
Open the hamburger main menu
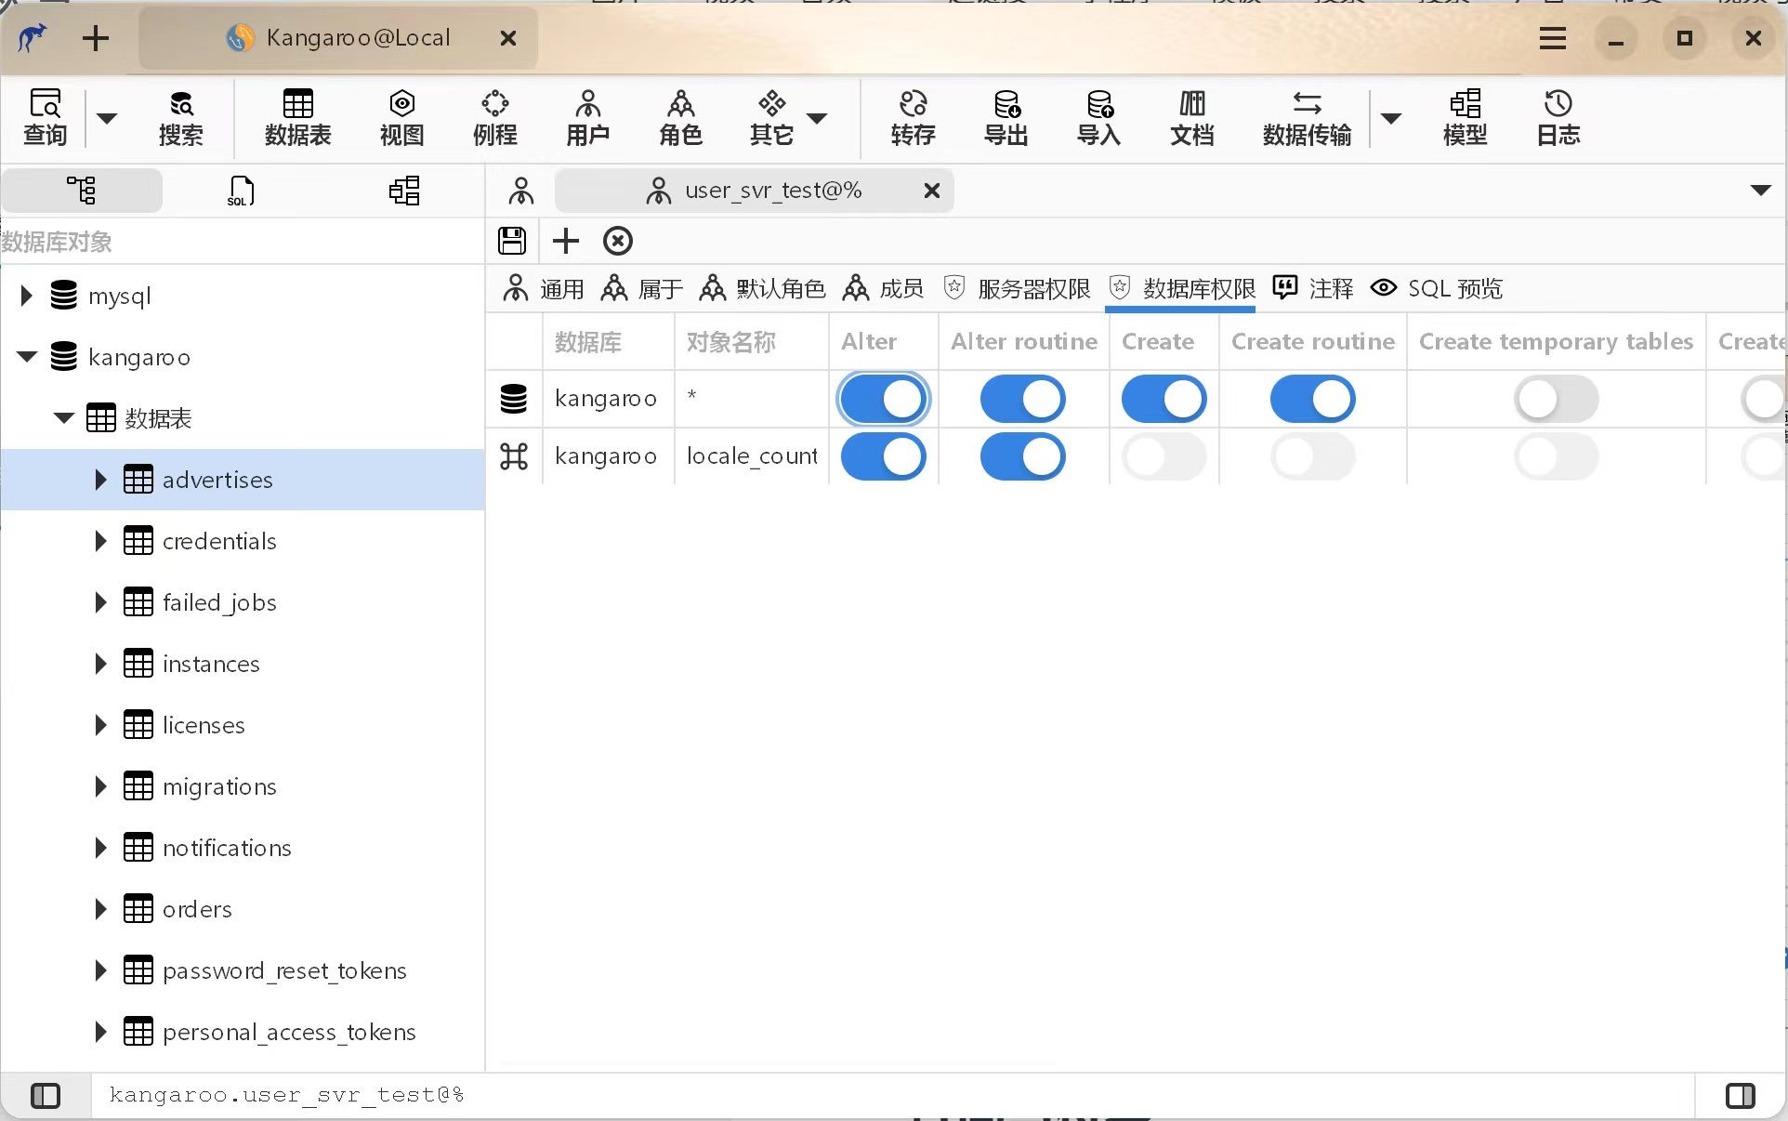1552,38
